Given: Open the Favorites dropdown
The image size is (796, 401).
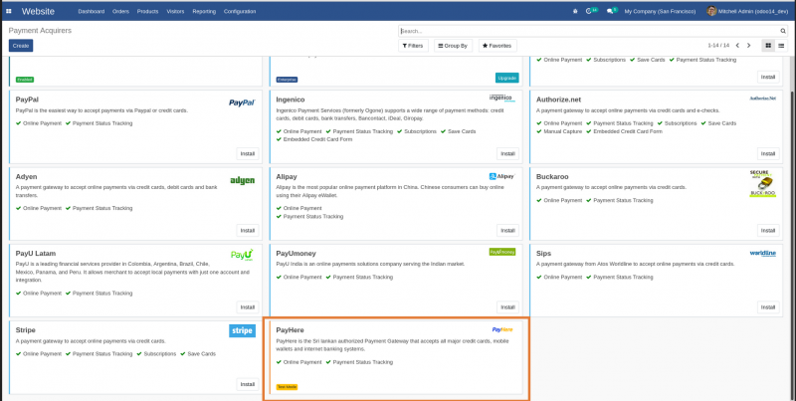Looking at the screenshot, I should [x=497, y=46].
